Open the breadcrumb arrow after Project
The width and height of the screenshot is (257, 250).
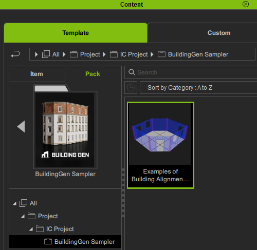pyautogui.click(x=104, y=54)
